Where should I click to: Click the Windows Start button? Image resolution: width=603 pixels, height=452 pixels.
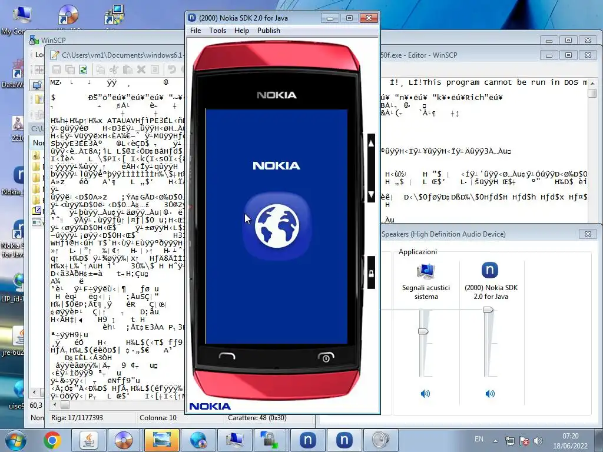(15, 440)
